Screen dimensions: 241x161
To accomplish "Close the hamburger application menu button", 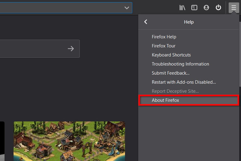I will 234,7.
